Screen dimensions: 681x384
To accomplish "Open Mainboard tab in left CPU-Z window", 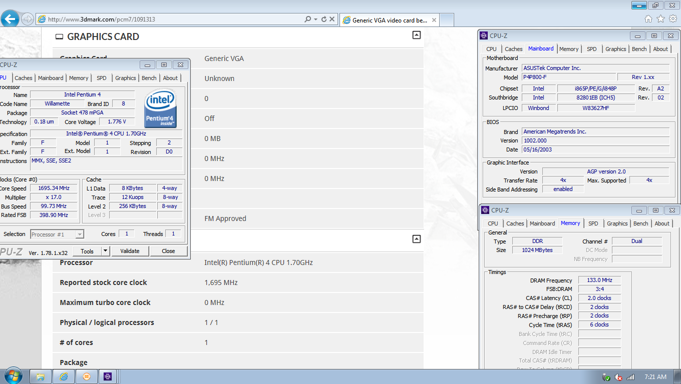I will tap(51, 78).
